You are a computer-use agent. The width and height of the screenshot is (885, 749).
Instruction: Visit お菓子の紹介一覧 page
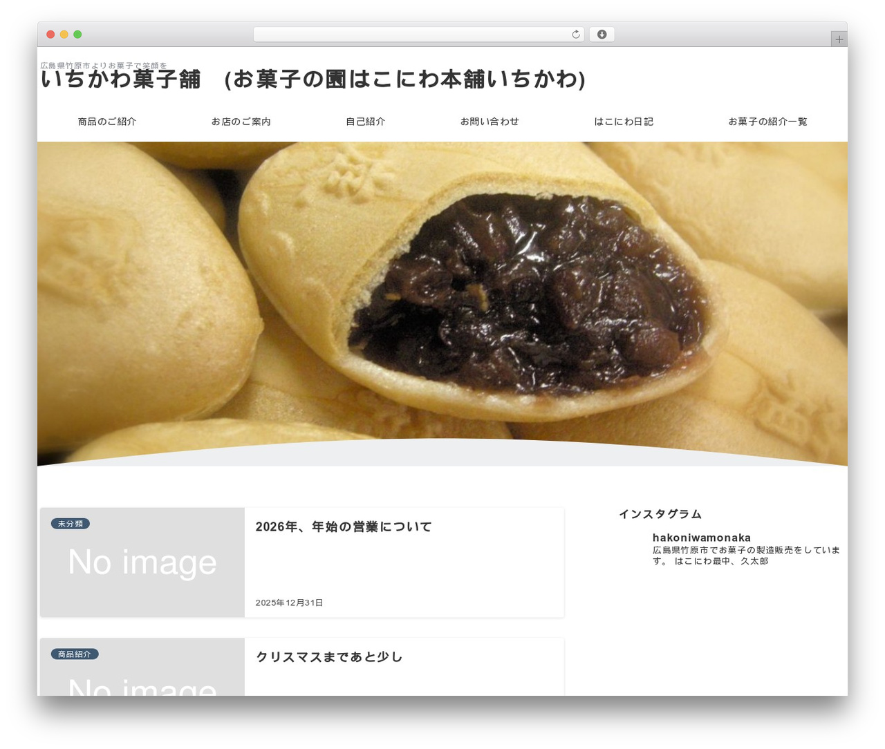tap(767, 122)
